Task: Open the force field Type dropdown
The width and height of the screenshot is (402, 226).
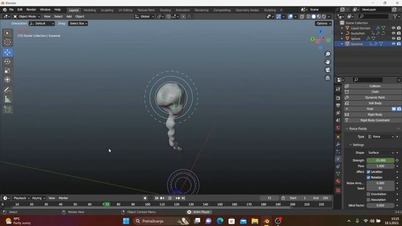Action: (381, 137)
